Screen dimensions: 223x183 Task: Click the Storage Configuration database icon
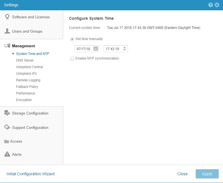pyautogui.click(x=7, y=113)
